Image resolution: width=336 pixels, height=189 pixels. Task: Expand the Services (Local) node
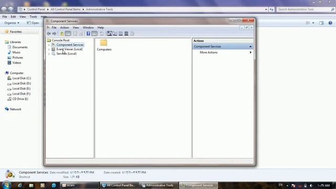coord(49,54)
